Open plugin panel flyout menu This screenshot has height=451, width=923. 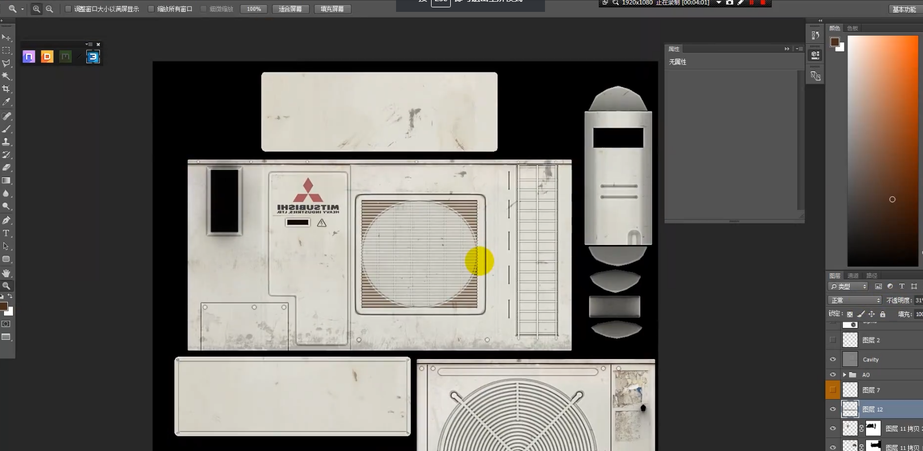(89, 44)
